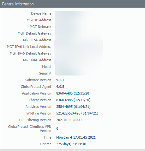Viewport: 145px width, 151px height.
Task: Click the Threat Version 8360-6485 value
Action: click(x=73, y=100)
